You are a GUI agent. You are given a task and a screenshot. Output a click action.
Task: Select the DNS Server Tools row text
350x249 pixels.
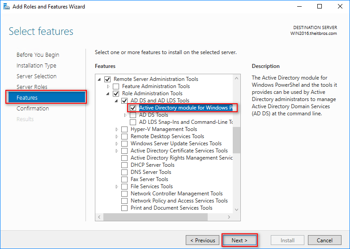(151, 172)
